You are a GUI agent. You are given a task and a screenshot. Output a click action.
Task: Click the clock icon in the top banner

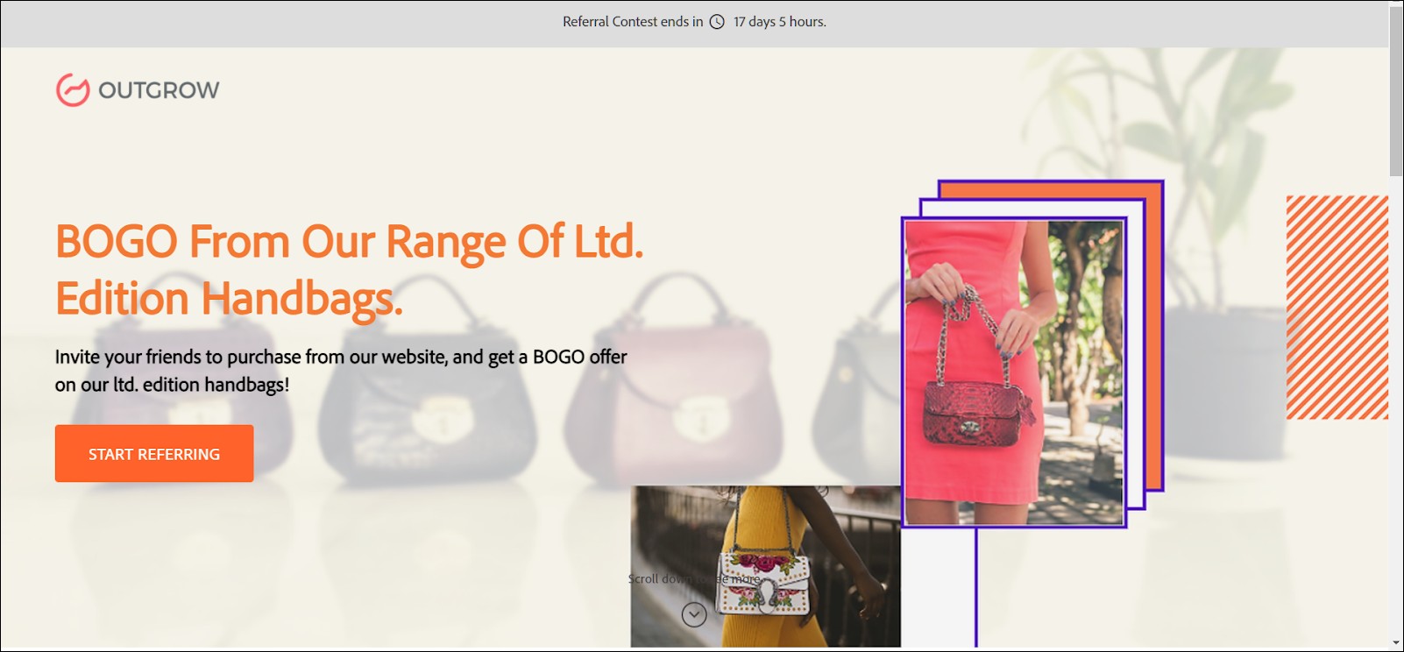click(717, 22)
